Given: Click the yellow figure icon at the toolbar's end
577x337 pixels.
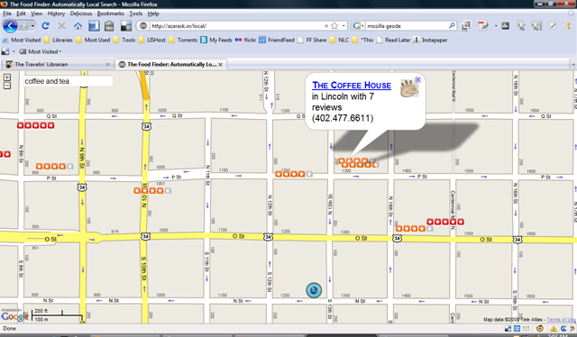Looking at the screenshot, I should 569,26.
